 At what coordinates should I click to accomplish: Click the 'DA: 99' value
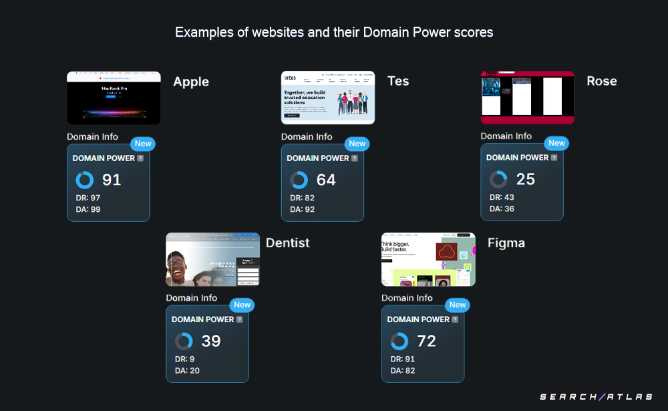[88, 209]
